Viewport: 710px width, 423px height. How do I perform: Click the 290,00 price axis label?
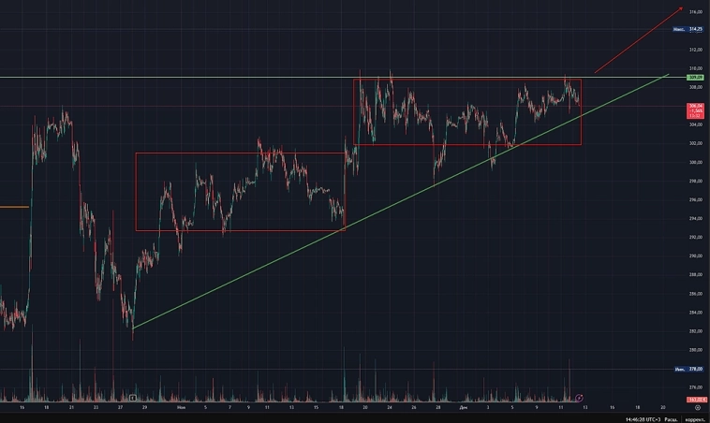click(696, 256)
